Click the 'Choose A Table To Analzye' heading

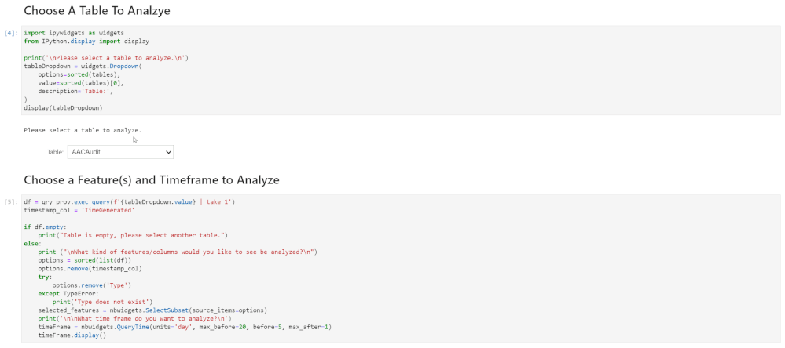tap(97, 11)
